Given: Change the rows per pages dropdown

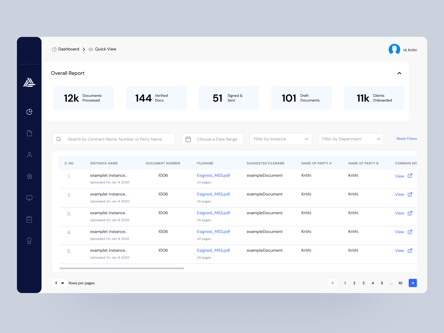Looking at the screenshot, I should (x=59, y=283).
